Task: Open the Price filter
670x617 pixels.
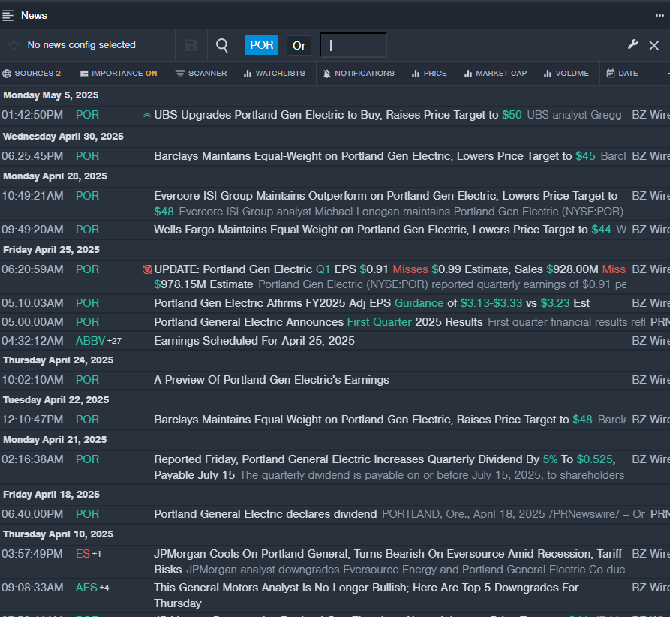Action: pos(429,74)
